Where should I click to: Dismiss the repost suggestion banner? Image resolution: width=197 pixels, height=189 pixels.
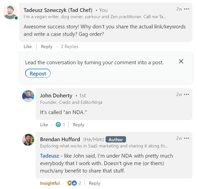pos(181,61)
